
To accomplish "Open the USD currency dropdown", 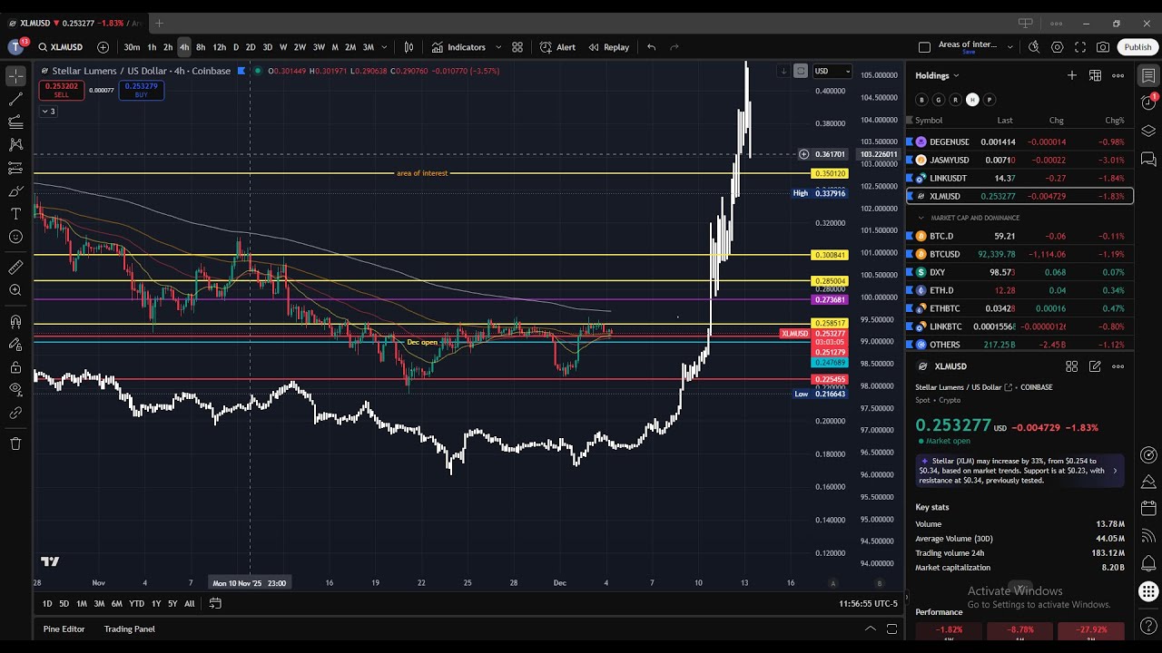I will pyautogui.click(x=832, y=71).
